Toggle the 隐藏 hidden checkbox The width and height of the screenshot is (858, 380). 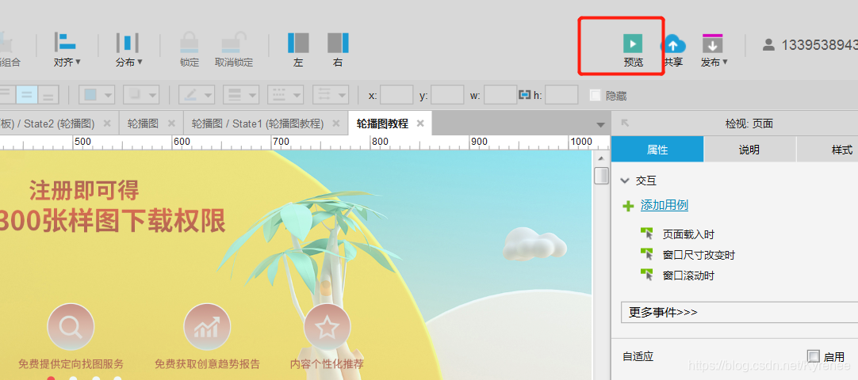click(595, 95)
